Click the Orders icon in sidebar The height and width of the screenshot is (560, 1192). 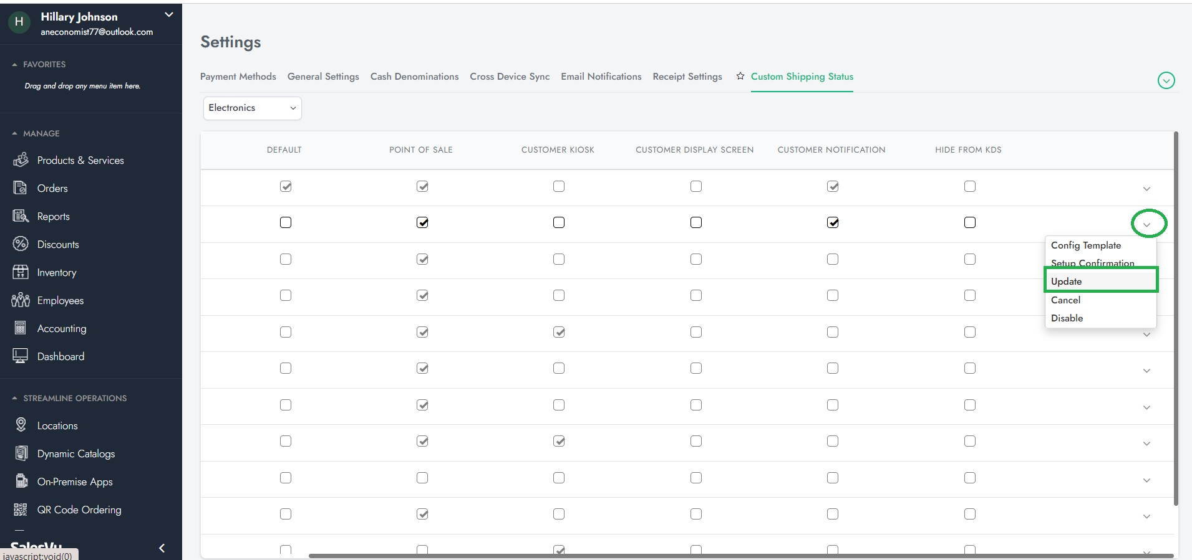click(x=21, y=188)
